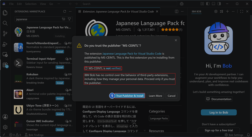
Task: Refresh the Extensions Marketplace list
Action: pos(65,11)
